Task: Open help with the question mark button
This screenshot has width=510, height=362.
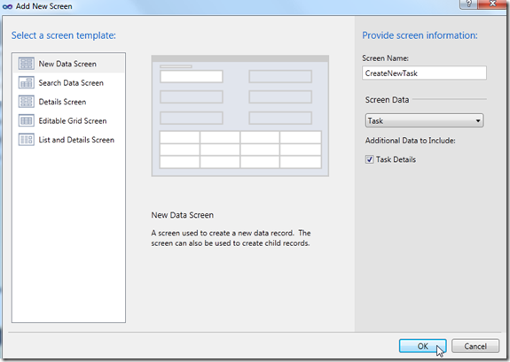Action: [x=468, y=4]
